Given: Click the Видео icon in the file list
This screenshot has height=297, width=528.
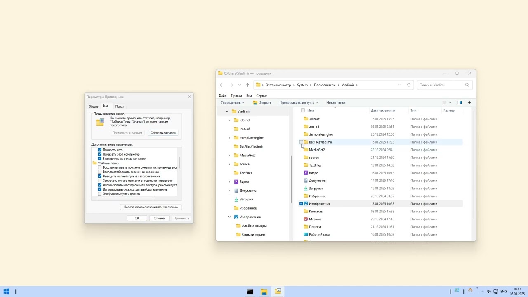Looking at the screenshot, I should 306,173.
